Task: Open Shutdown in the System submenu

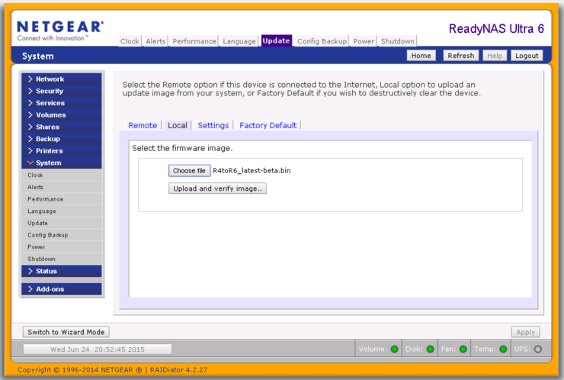Action: pyautogui.click(x=62, y=259)
